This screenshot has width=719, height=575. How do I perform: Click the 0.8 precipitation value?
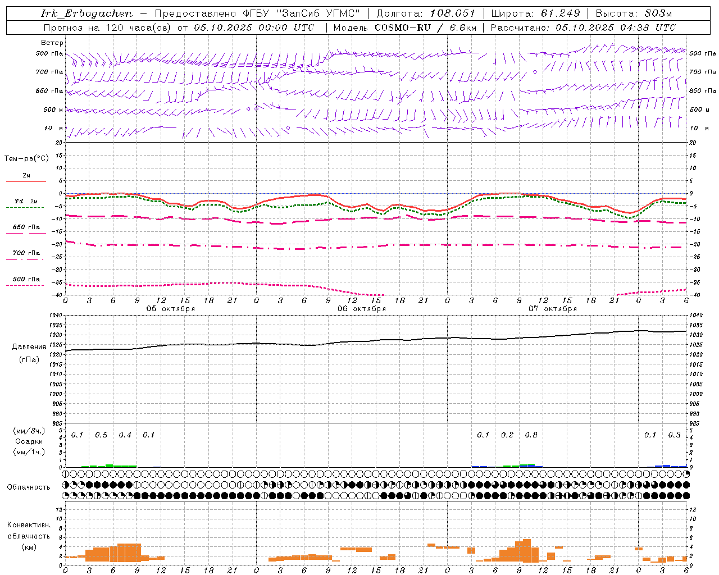coord(531,435)
